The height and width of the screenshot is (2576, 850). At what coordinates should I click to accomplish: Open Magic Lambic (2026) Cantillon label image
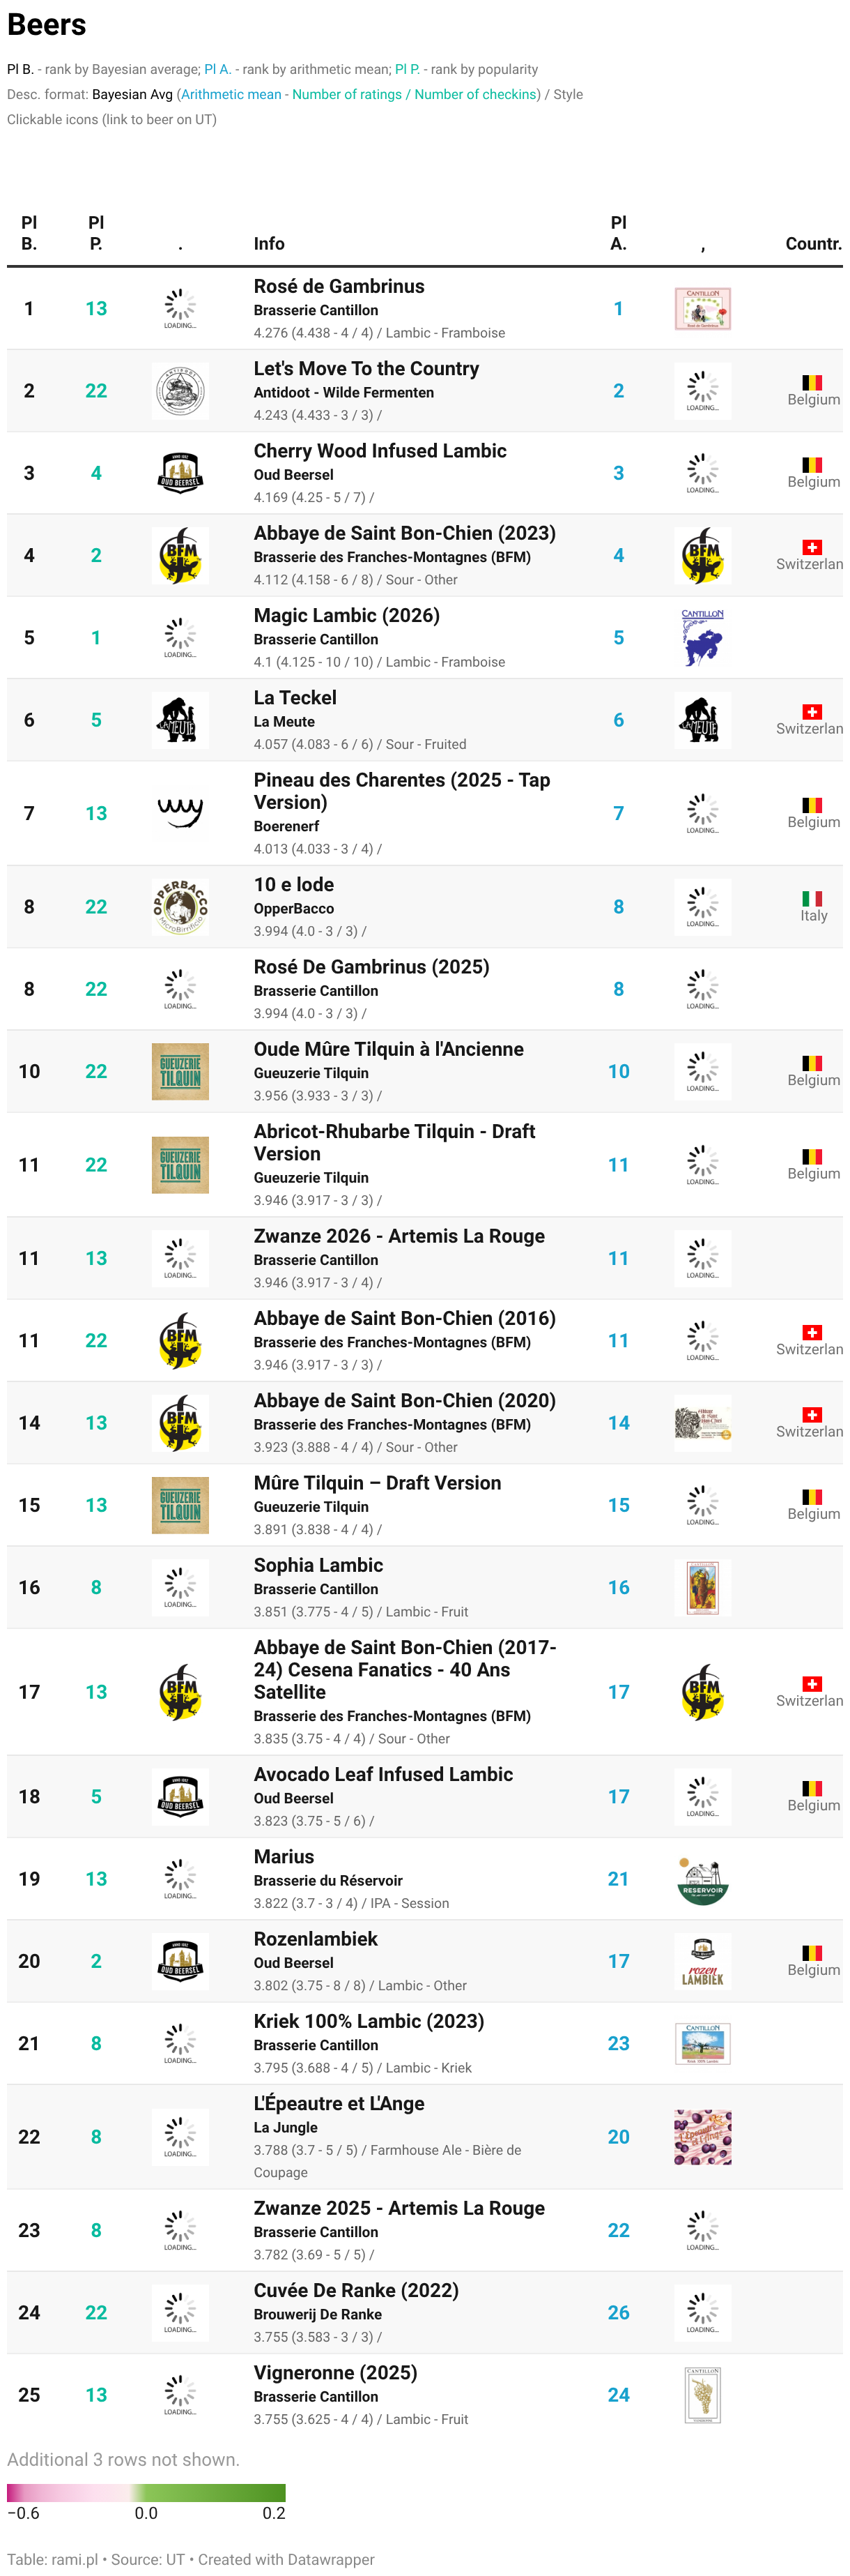pyautogui.click(x=702, y=638)
